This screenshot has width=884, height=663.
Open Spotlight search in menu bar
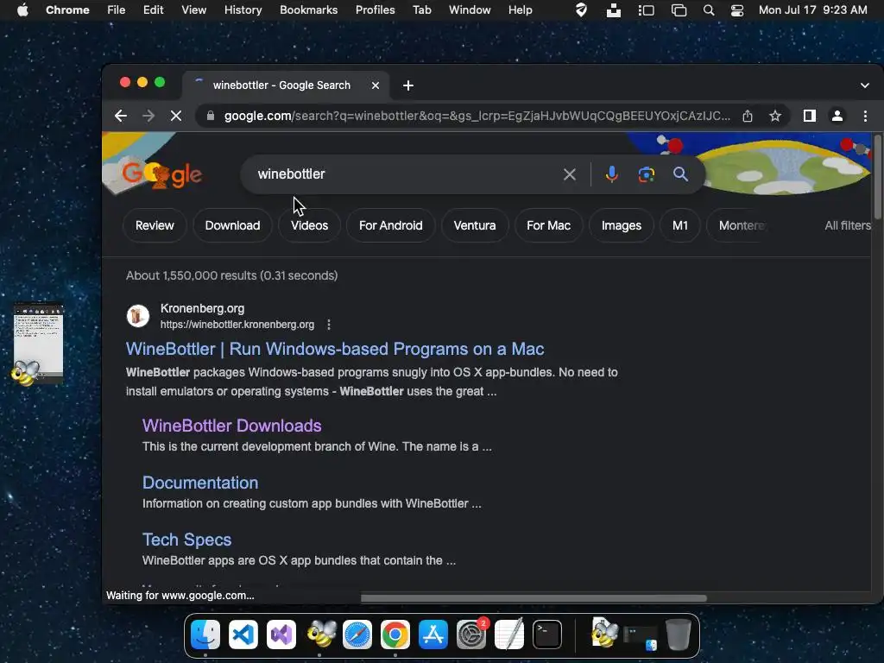click(x=709, y=10)
